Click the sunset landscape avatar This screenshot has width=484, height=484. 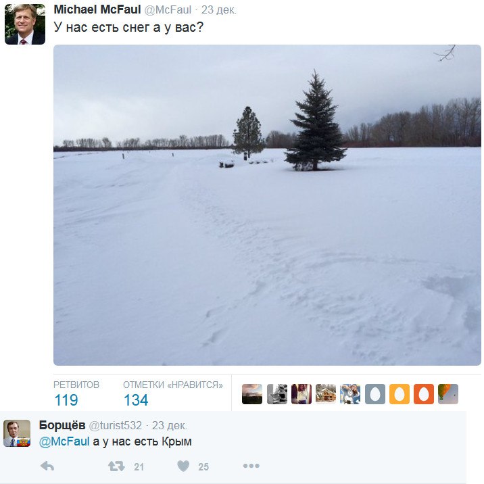[252, 394]
